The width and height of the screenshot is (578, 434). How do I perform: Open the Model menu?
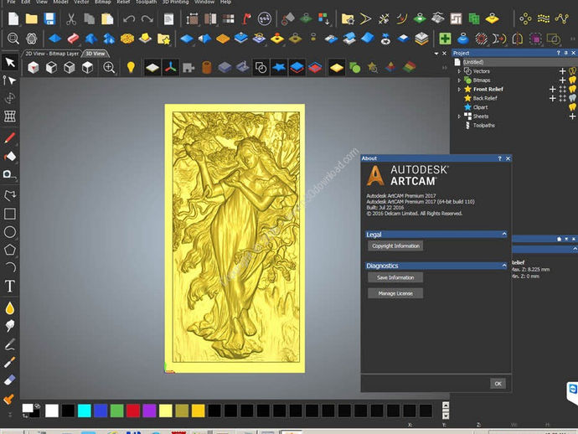tap(60, 2)
